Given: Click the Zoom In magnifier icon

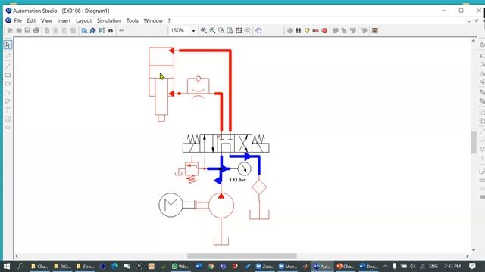Looking at the screenshot, I should [204, 30].
